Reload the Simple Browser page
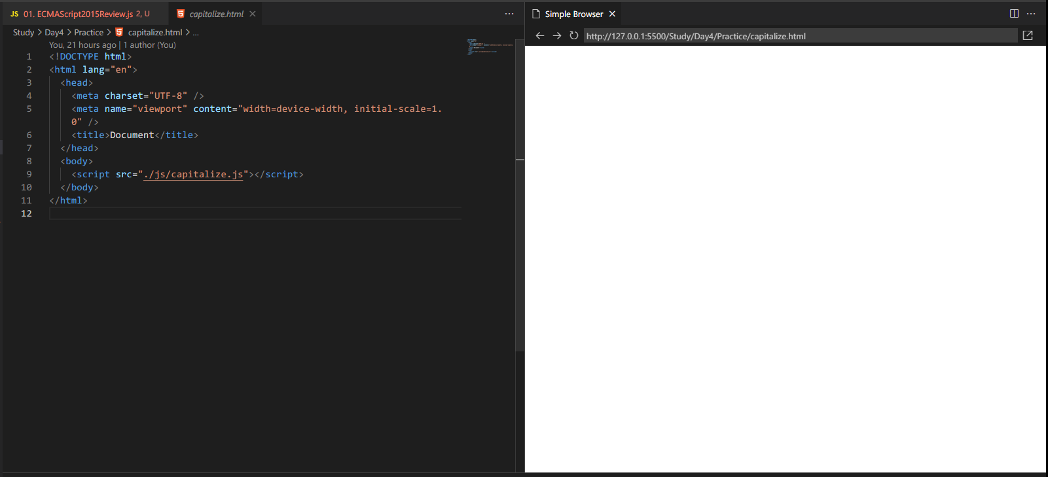Image resolution: width=1048 pixels, height=477 pixels. 574,36
